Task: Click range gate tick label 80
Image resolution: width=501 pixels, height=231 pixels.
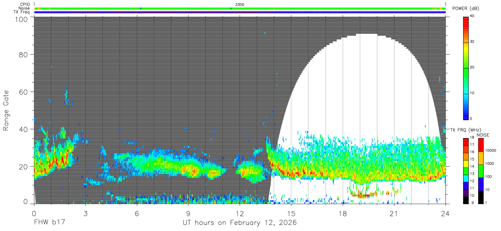Action: click(24, 54)
